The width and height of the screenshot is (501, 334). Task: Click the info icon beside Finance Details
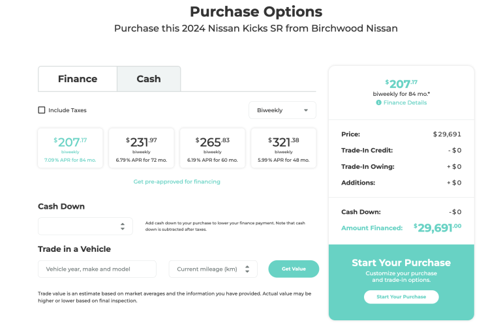[378, 102]
